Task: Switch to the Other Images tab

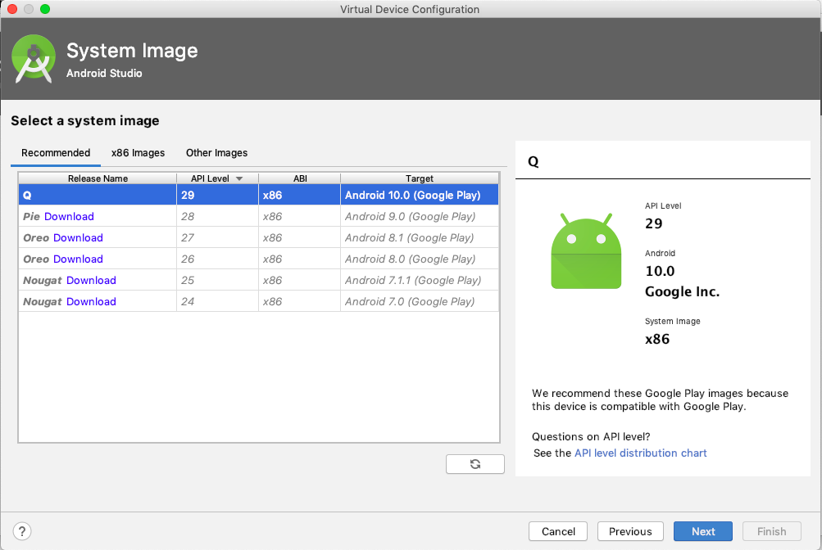Action: tap(216, 153)
